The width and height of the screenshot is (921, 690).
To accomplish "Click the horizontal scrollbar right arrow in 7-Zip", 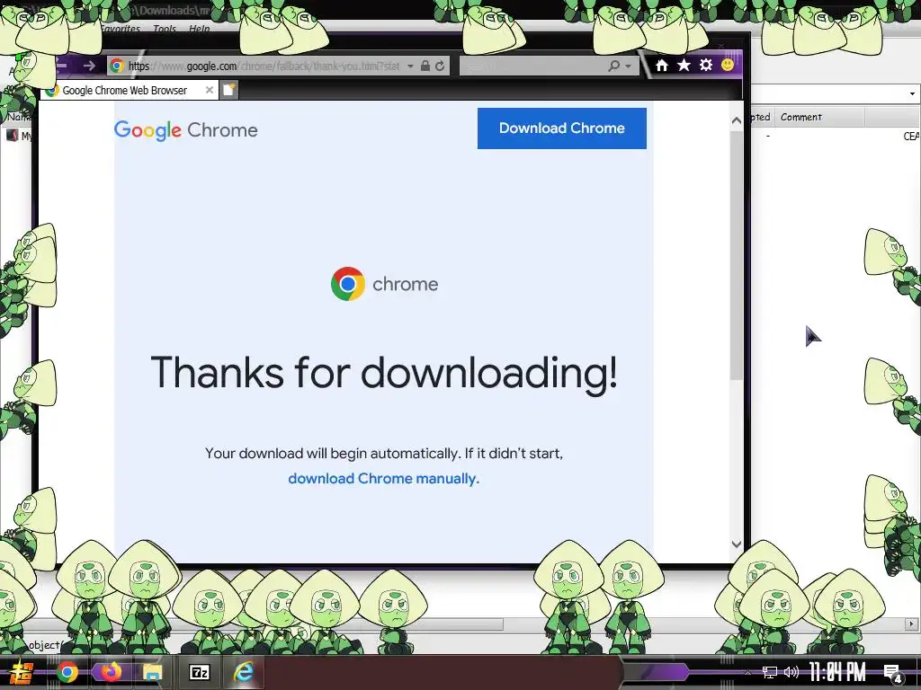I will (912, 624).
